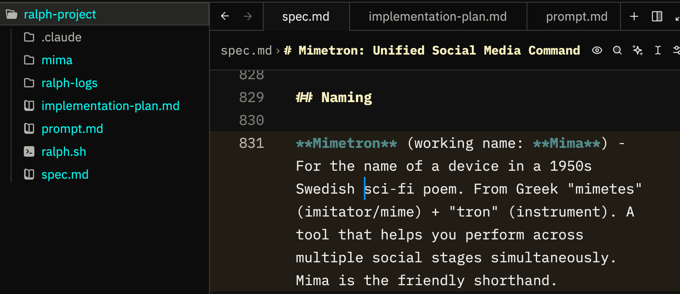Expand the ralph-logs folder
The image size is (680, 294).
click(x=69, y=83)
